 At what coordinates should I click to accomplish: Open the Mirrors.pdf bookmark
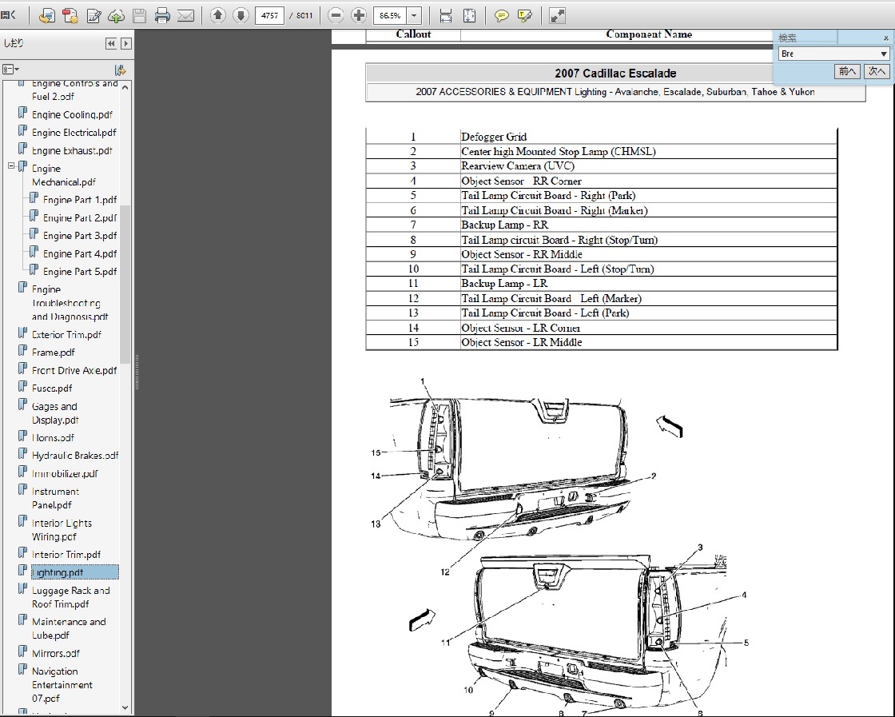pos(55,653)
